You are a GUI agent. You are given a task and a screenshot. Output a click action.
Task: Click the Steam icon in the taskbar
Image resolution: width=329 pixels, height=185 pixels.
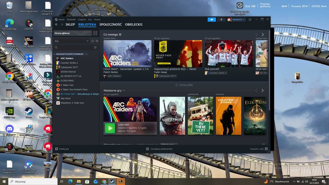point(112,181)
